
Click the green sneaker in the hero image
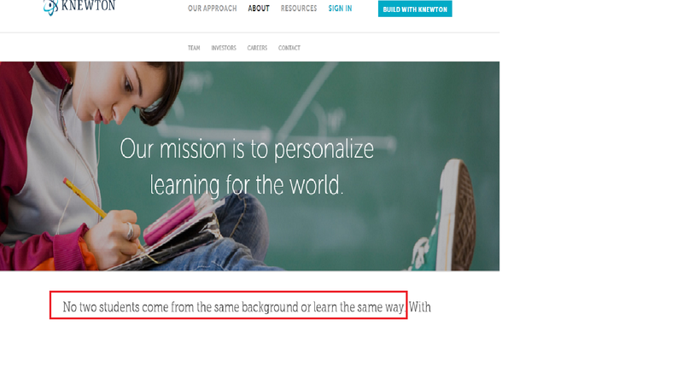tap(444, 218)
